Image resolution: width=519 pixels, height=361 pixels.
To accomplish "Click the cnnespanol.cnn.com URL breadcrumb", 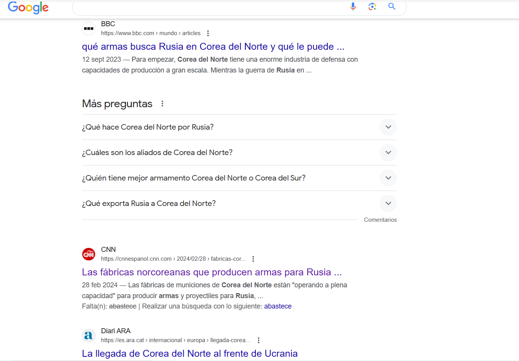I will coord(173,259).
